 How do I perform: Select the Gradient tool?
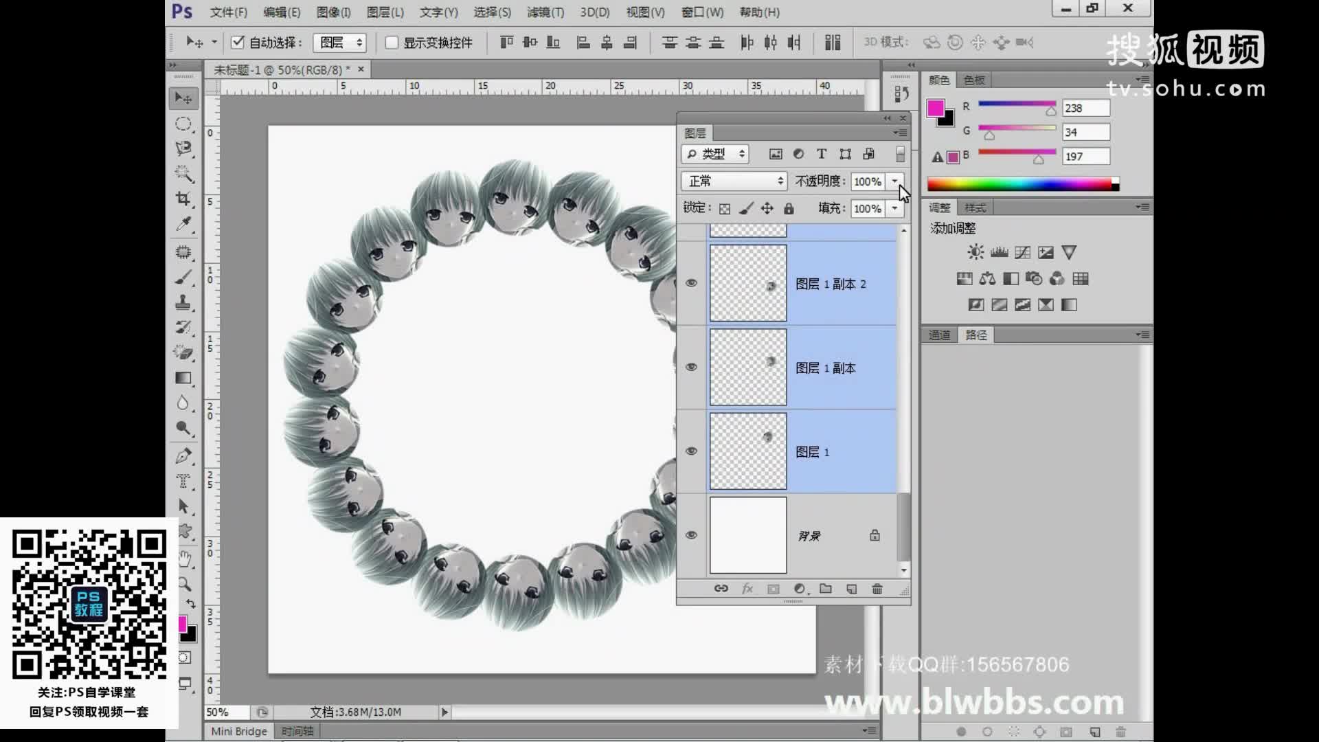click(183, 378)
